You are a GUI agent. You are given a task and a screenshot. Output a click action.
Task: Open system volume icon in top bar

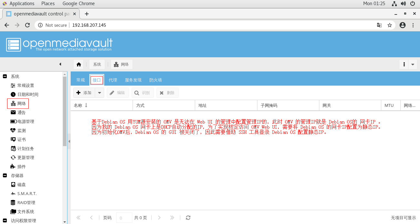[403, 4]
